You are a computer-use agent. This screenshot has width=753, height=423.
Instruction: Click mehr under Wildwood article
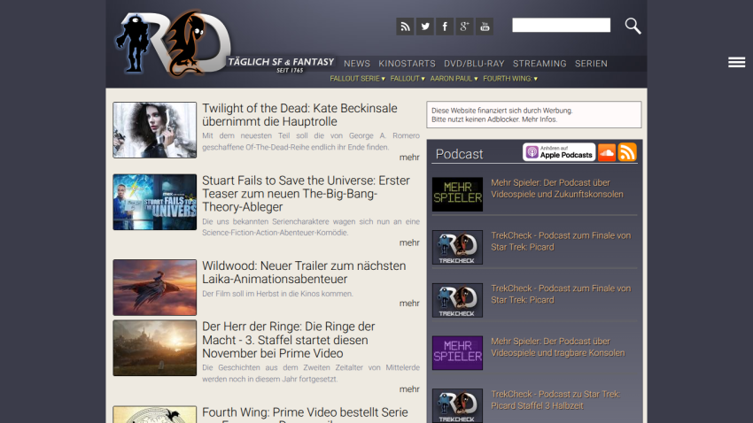(409, 304)
